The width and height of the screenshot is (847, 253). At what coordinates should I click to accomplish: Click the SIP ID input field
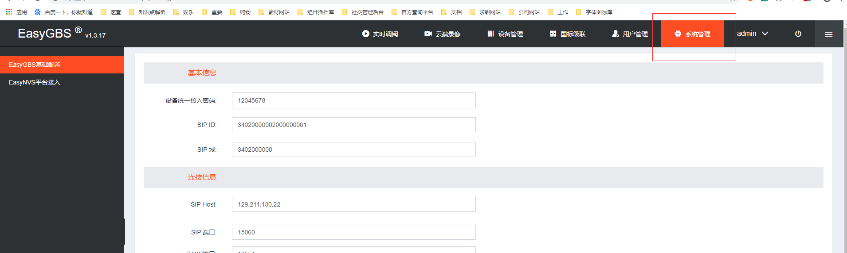pos(353,125)
